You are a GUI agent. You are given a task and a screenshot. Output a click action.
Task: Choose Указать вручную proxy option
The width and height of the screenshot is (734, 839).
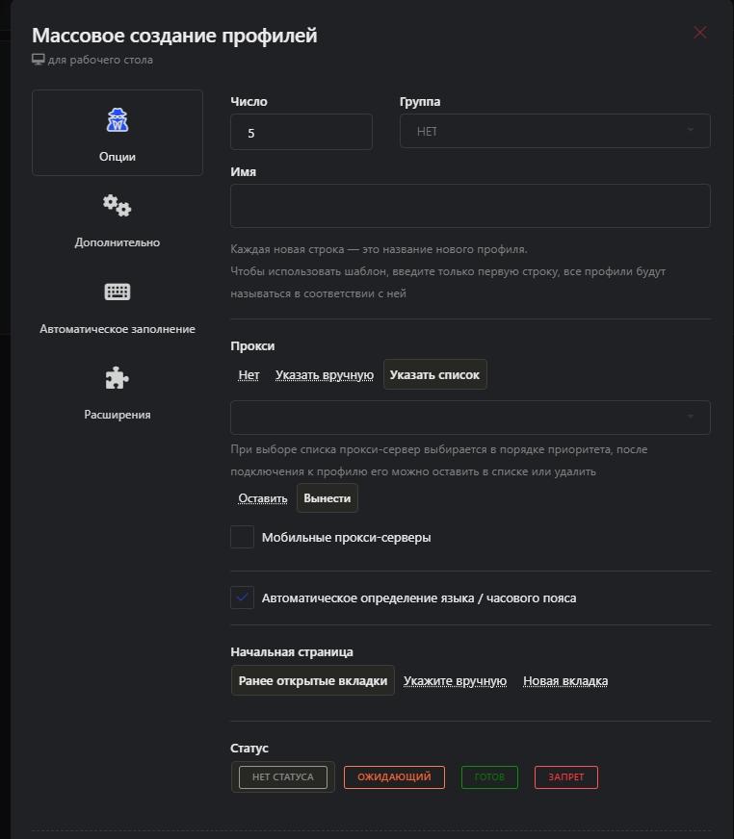[325, 374]
